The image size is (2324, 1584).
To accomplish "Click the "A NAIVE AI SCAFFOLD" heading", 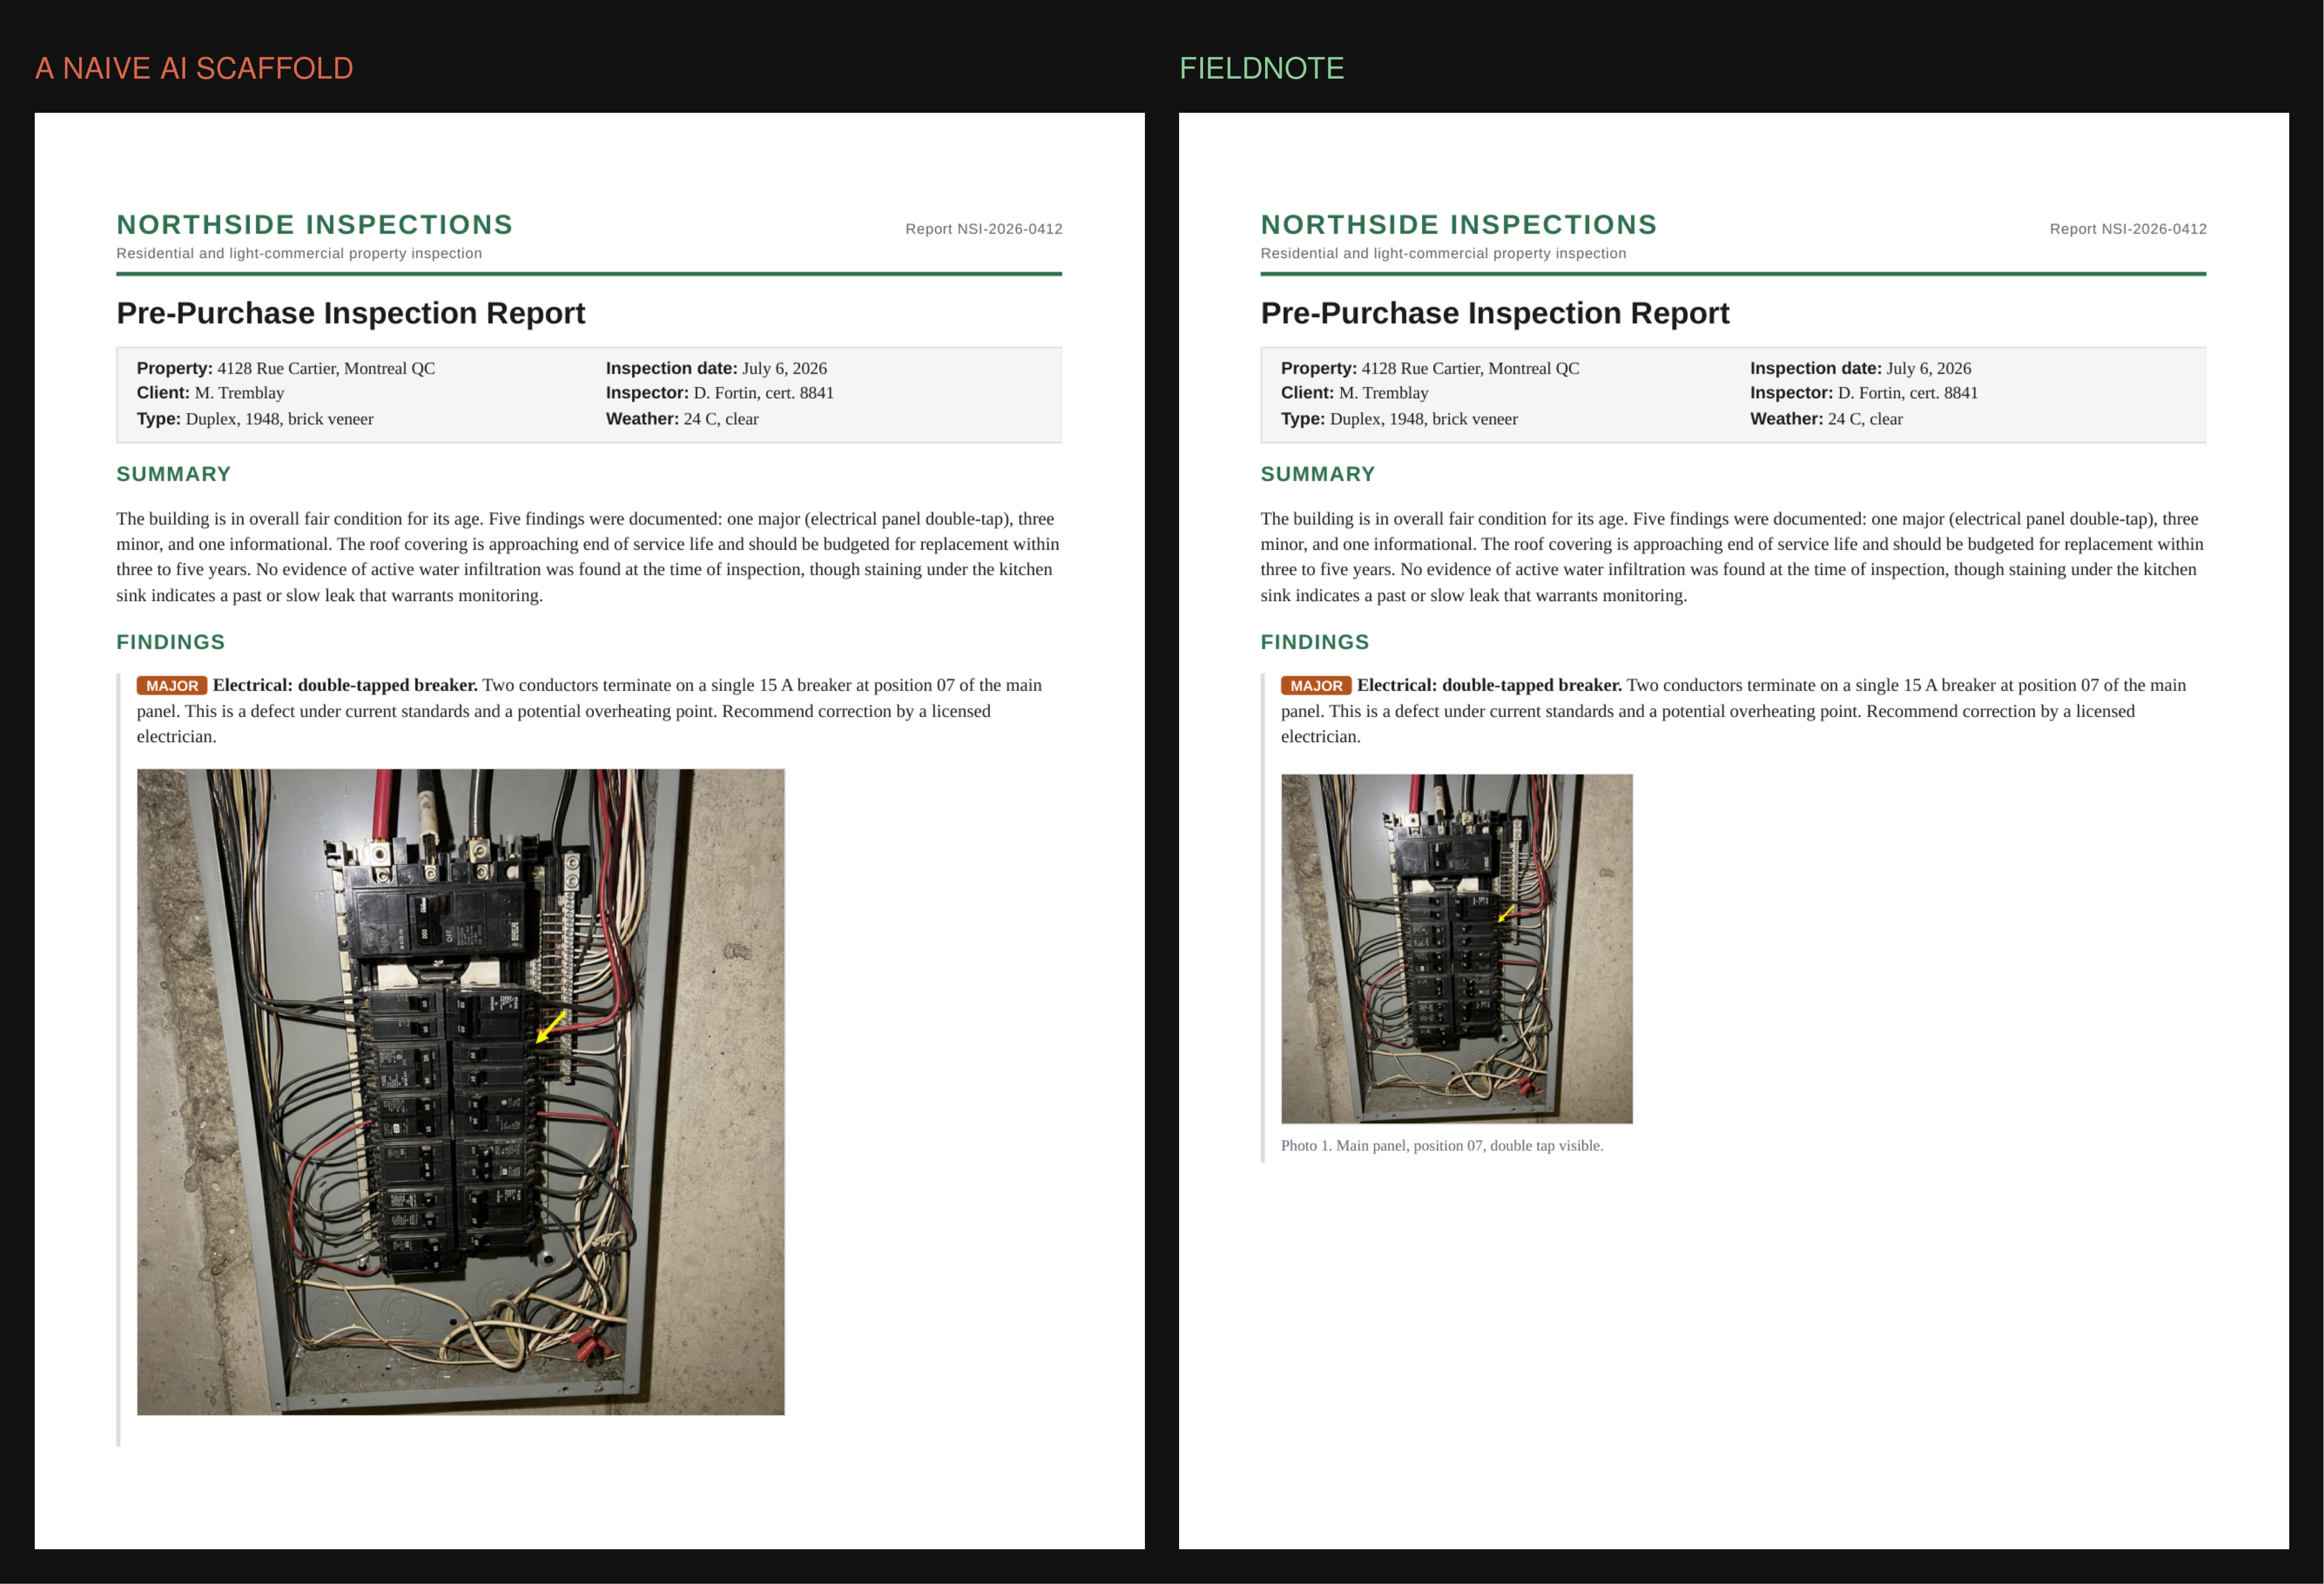I will (x=194, y=68).
